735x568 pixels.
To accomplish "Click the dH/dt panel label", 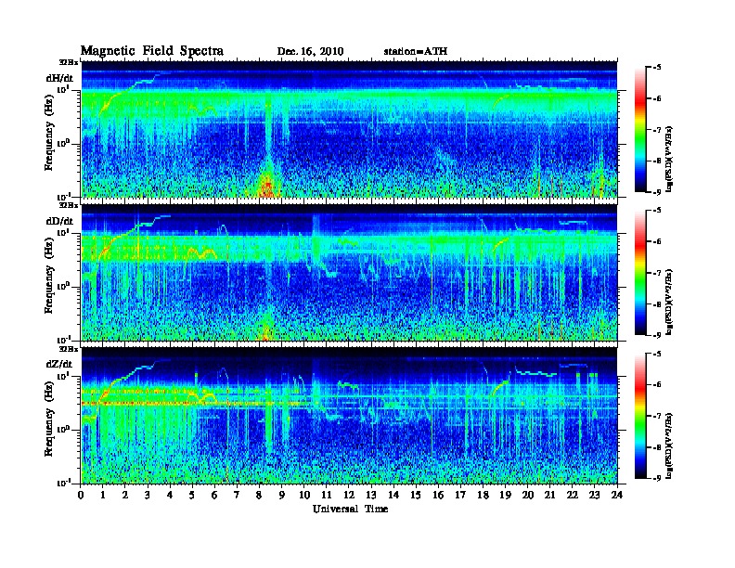I will (59, 78).
